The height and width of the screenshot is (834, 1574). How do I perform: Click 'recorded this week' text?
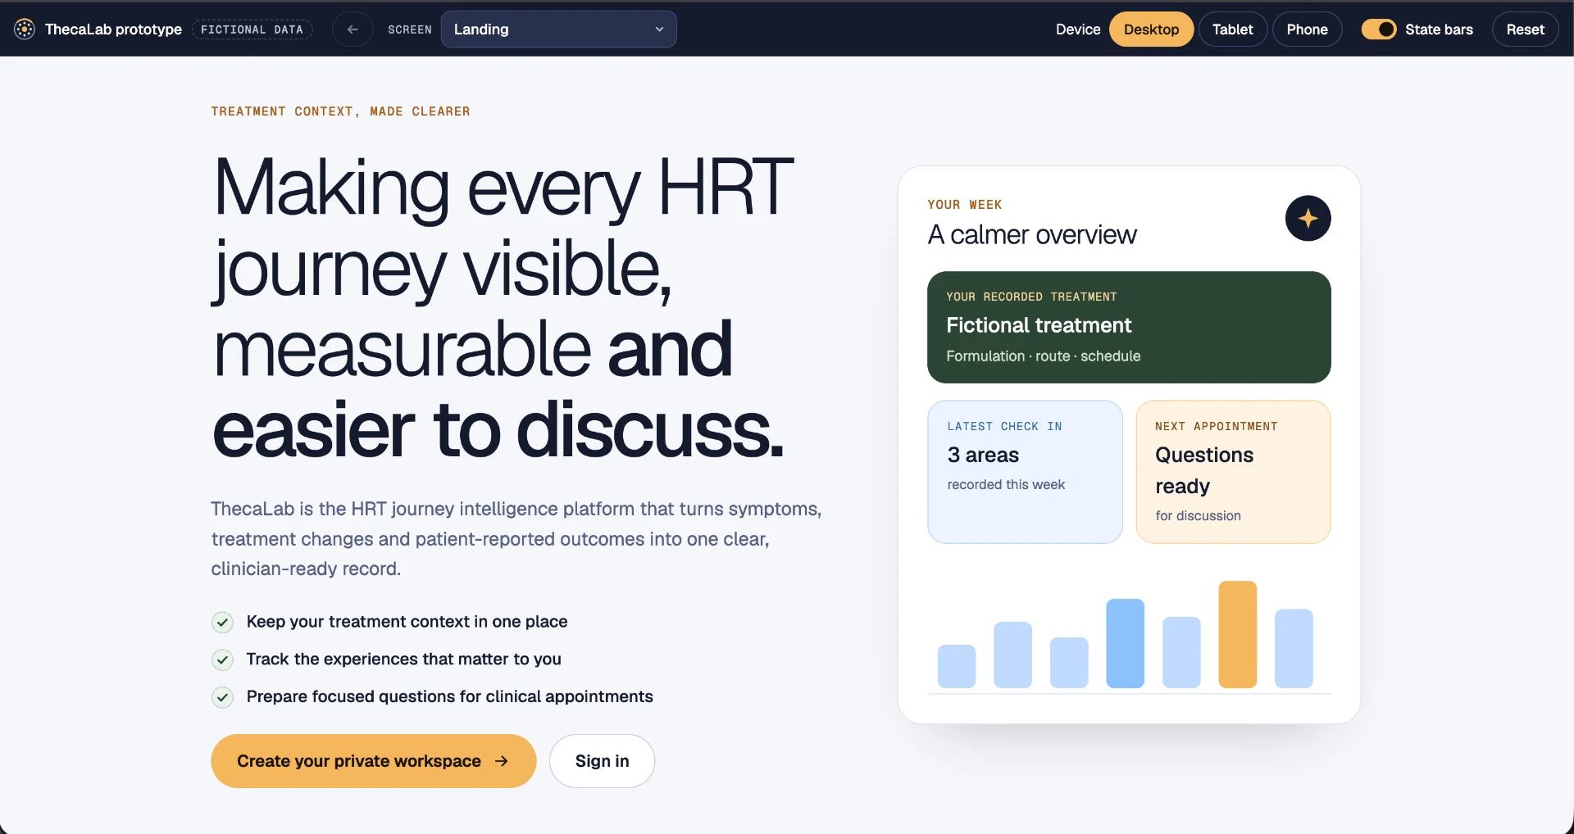point(1006,485)
